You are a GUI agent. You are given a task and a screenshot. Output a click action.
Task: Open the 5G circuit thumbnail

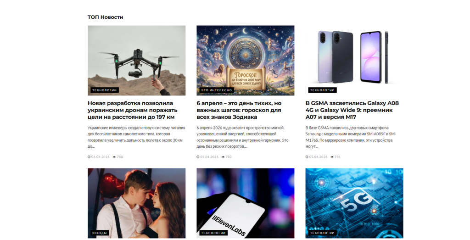(x=354, y=203)
